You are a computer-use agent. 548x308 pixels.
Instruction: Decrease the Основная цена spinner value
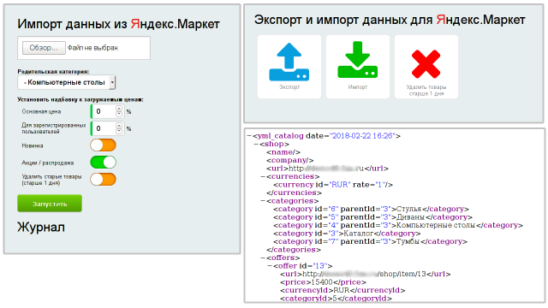point(119,115)
